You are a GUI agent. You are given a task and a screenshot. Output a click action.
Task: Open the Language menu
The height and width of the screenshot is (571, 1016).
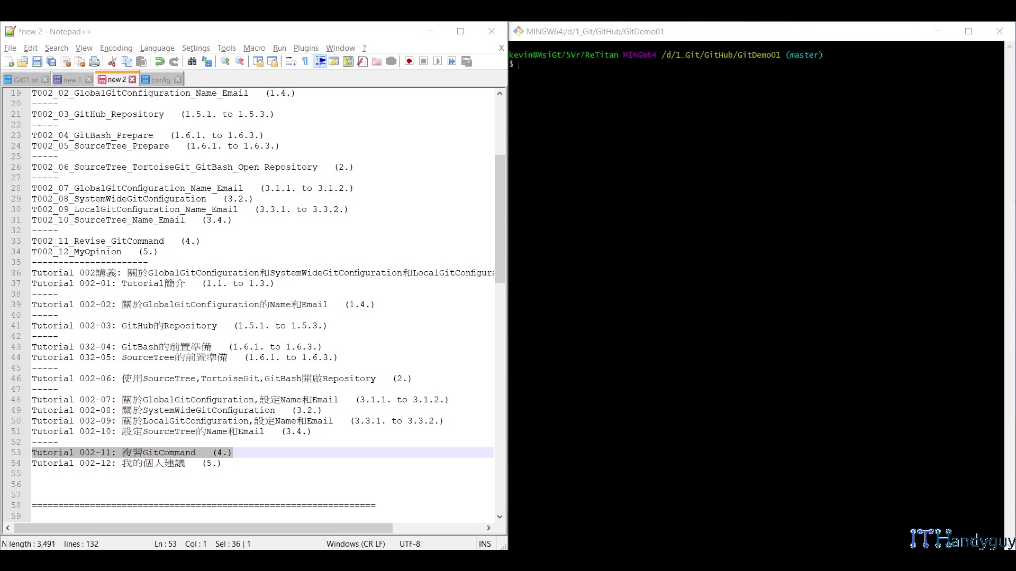157,48
